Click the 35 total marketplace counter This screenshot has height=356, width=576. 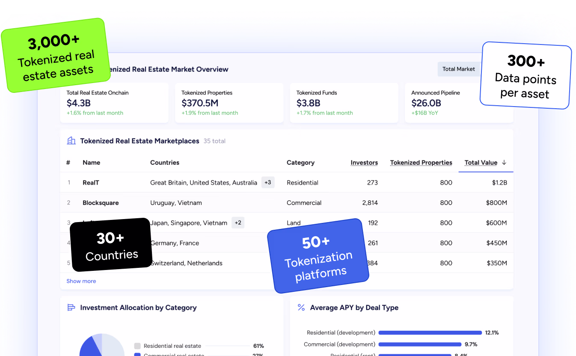coord(214,141)
